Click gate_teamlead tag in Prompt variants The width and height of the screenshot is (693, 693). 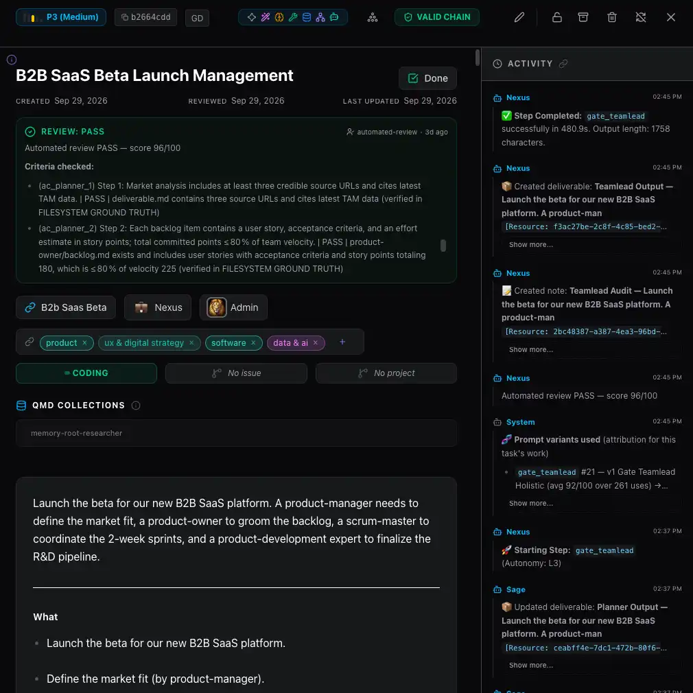point(547,472)
